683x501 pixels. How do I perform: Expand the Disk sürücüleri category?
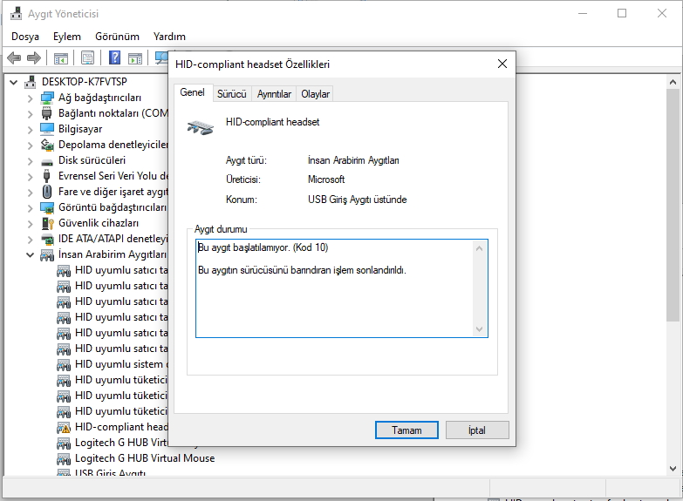[31, 160]
